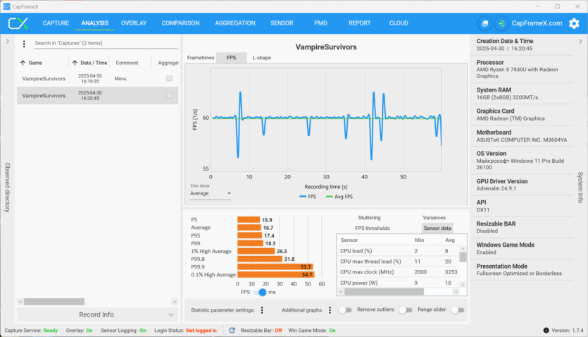This screenshot has width=588, height=337.
Task: Toggle FPS / ms unit switch
Action: click(260, 293)
